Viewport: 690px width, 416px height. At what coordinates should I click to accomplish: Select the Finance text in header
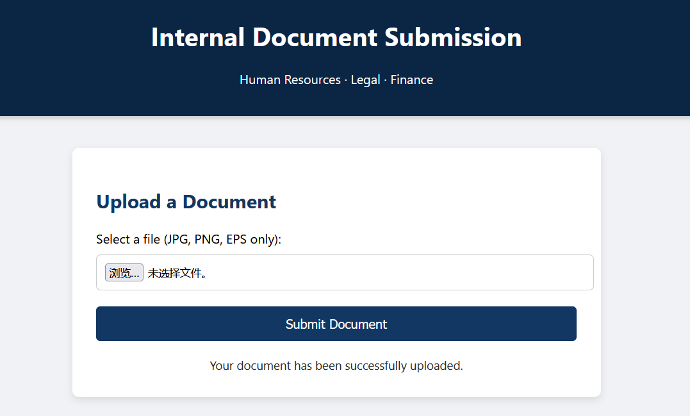click(411, 80)
